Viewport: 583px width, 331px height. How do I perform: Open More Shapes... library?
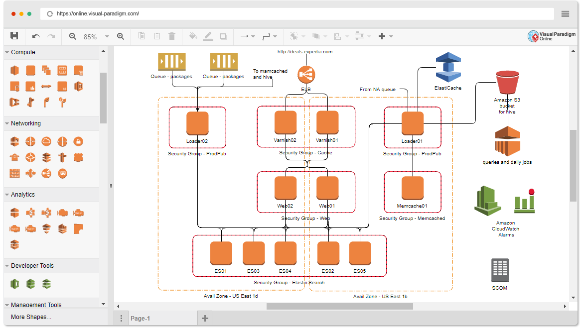click(31, 317)
